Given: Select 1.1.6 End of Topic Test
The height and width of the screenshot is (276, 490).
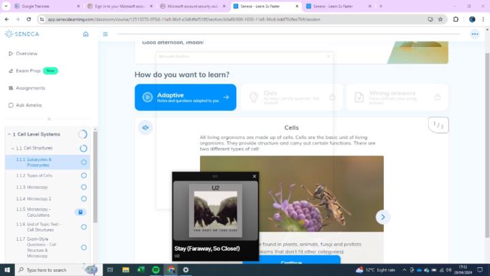Looking at the screenshot, I should 48,227.
